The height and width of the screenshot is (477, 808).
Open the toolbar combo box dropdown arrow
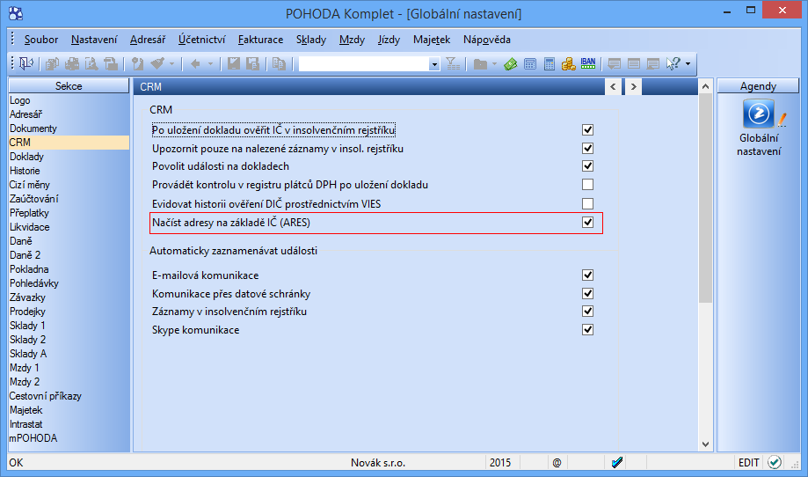434,64
